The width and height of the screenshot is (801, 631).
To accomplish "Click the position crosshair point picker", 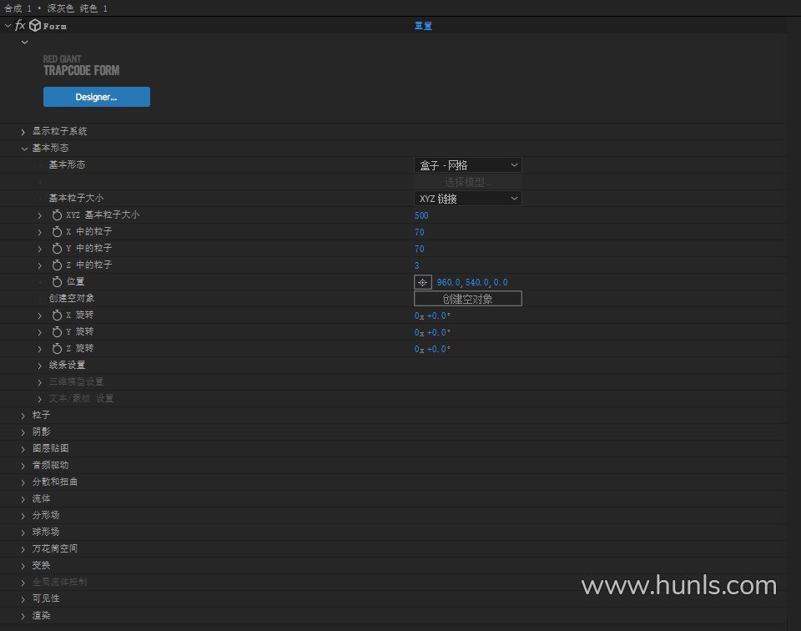I will pos(423,282).
